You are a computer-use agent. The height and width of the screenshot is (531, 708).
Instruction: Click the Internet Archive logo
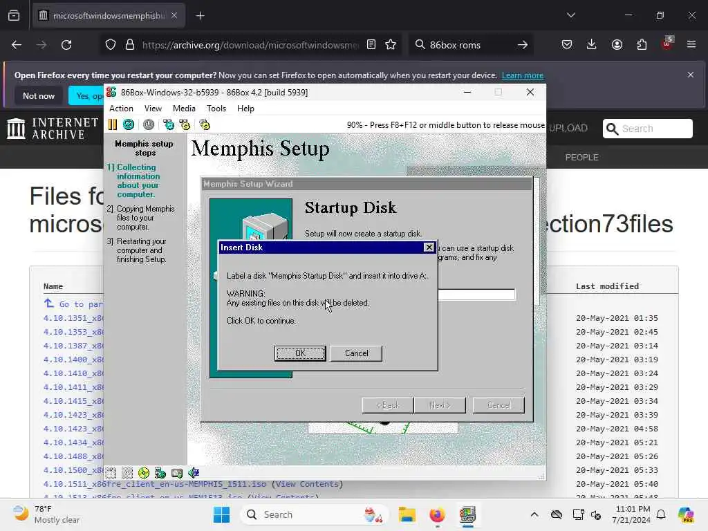(53, 128)
